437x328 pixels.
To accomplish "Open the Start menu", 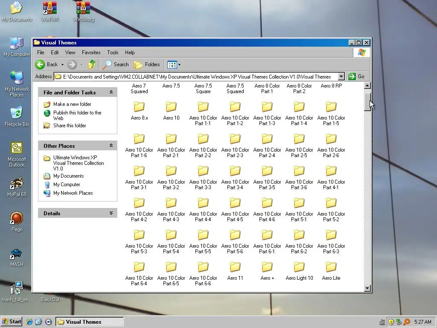I will coord(12,322).
